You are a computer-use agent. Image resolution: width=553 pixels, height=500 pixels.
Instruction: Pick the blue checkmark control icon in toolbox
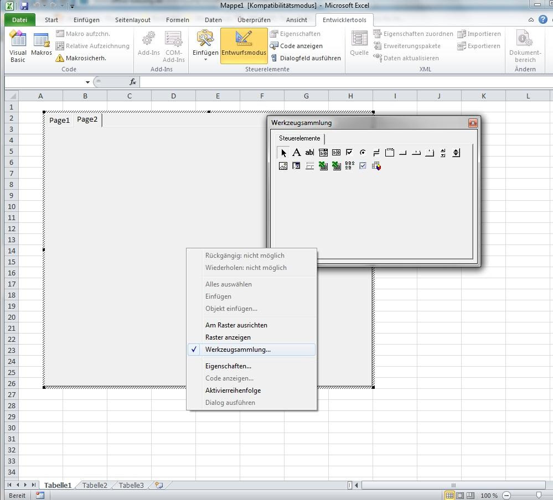(363, 166)
